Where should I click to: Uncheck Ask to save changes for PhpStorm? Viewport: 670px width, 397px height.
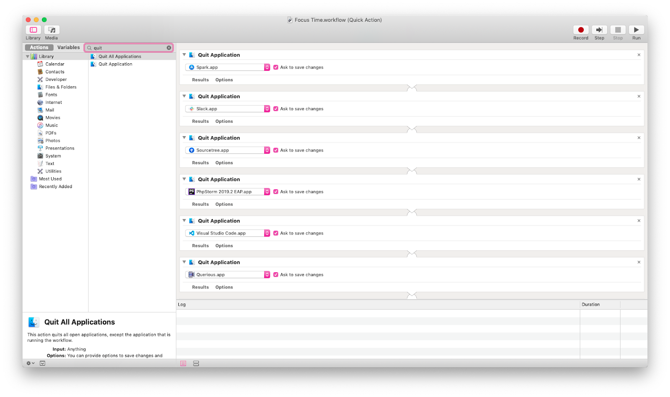pyautogui.click(x=276, y=191)
